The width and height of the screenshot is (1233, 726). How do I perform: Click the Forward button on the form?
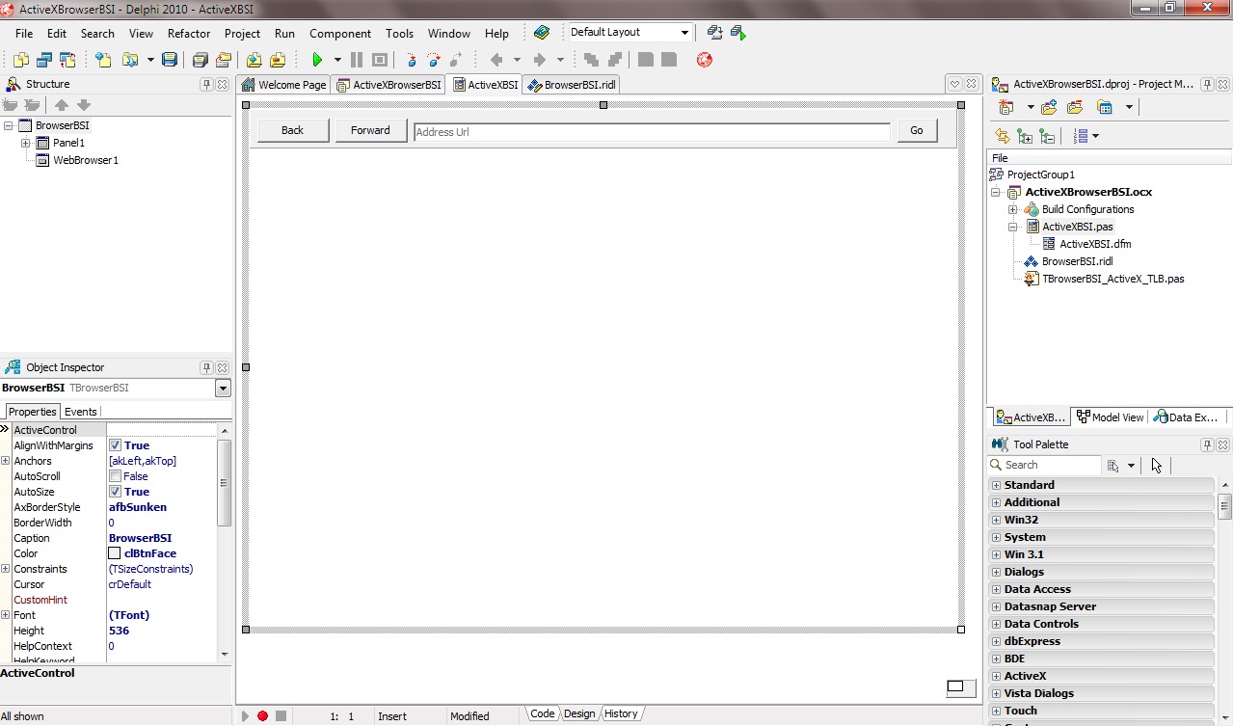pyautogui.click(x=370, y=130)
